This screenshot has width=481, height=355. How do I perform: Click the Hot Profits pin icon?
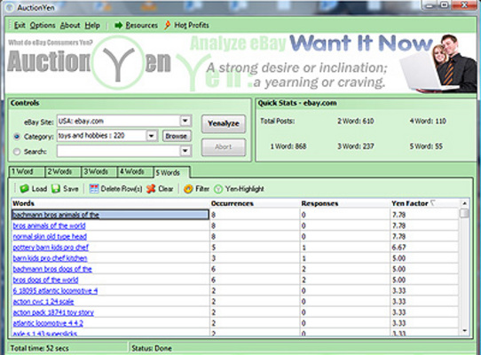(x=167, y=25)
